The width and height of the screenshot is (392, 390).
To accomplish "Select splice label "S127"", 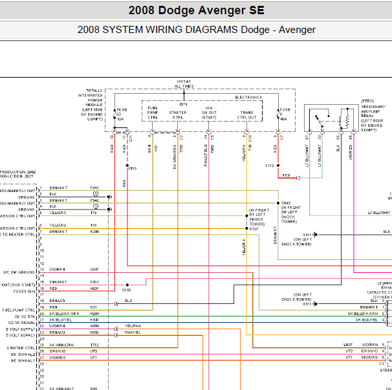I will tap(254, 229).
